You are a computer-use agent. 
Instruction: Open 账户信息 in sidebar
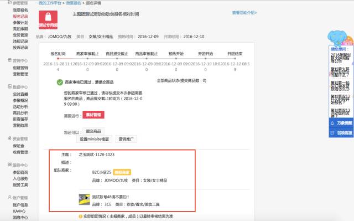[20, 205]
